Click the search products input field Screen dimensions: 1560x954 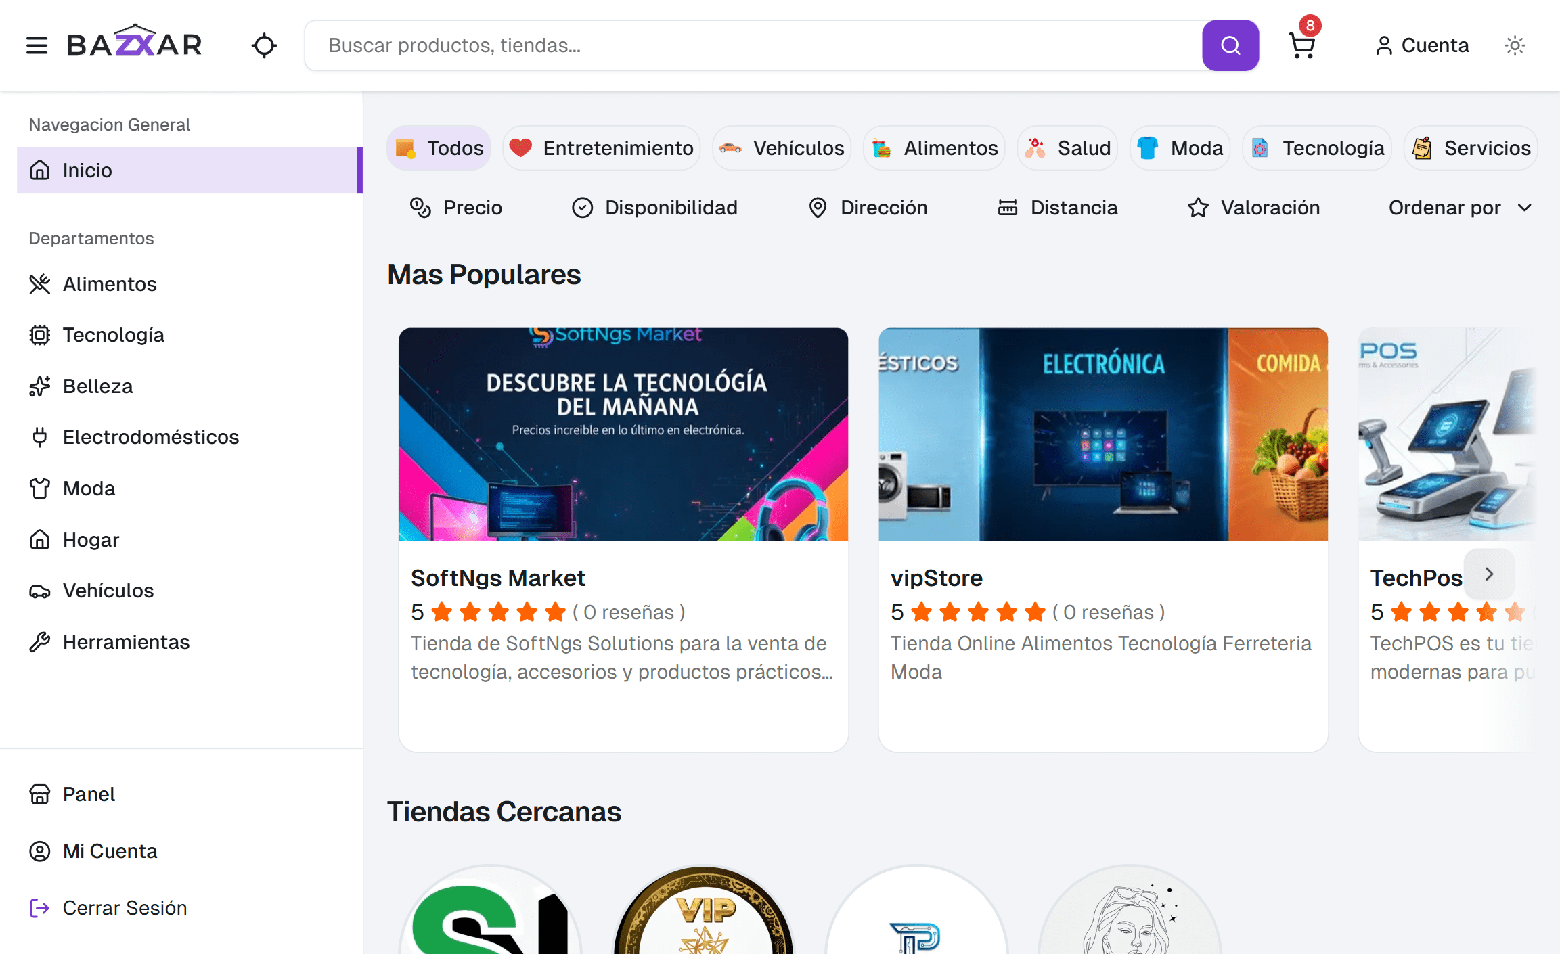751,45
